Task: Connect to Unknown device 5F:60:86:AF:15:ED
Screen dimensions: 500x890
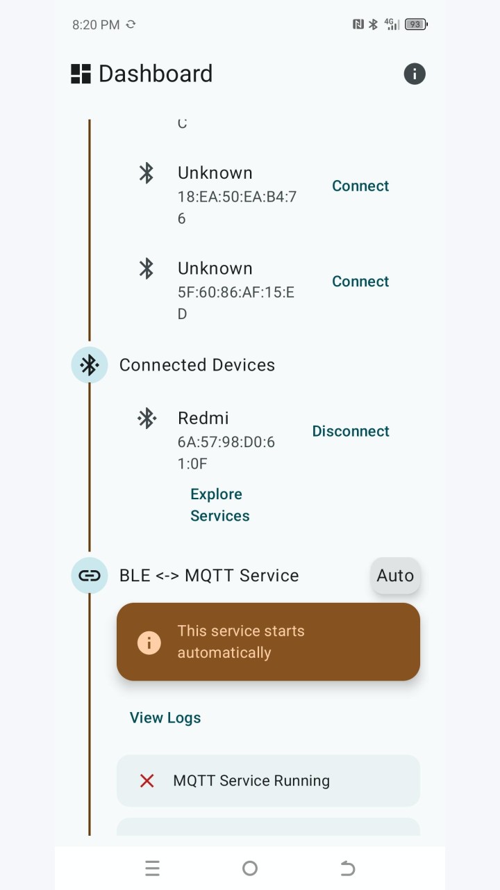Action: [360, 282]
